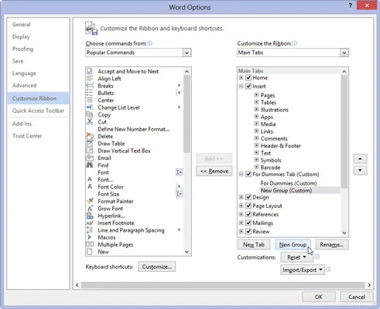380x309 pixels.
Task: Click the move down arrow button
Action: coord(360,170)
